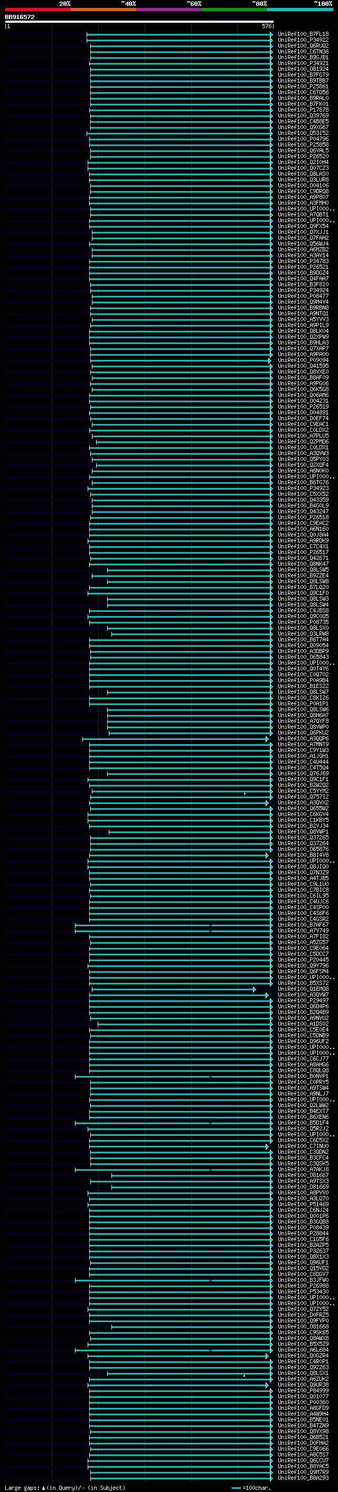
Task: Select the UniRef100_B9RAL0 label
Action: (303, 98)
